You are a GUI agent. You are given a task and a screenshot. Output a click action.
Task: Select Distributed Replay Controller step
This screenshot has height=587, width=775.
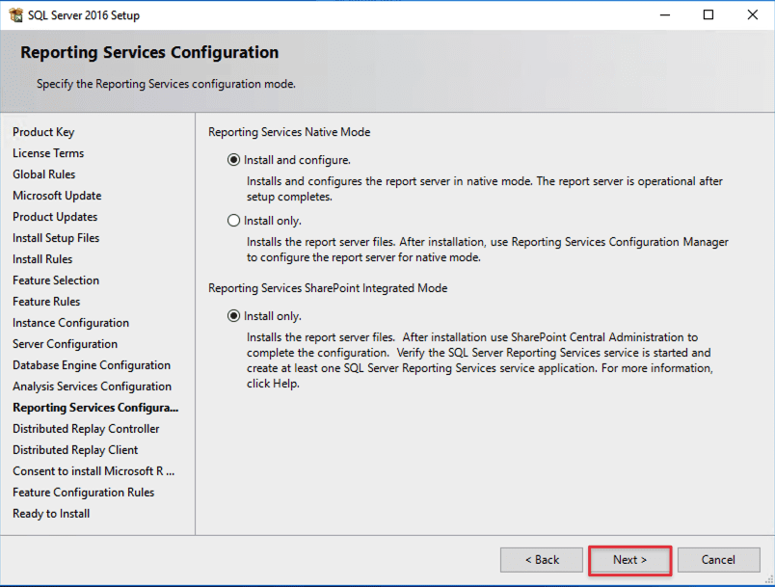tap(86, 429)
